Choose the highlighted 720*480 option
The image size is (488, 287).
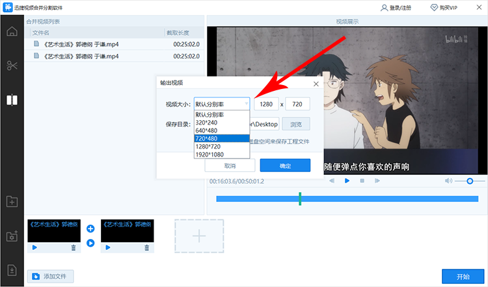[222, 138]
